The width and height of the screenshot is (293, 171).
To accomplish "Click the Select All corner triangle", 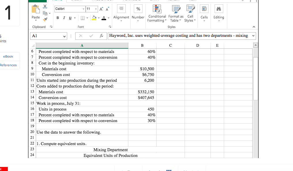I will (33, 45).
